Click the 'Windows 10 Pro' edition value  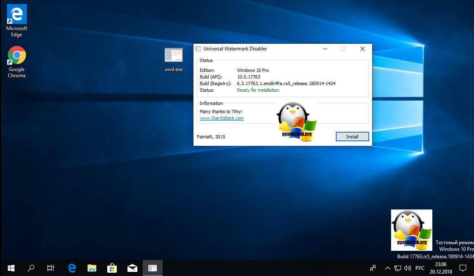pos(253,70)
